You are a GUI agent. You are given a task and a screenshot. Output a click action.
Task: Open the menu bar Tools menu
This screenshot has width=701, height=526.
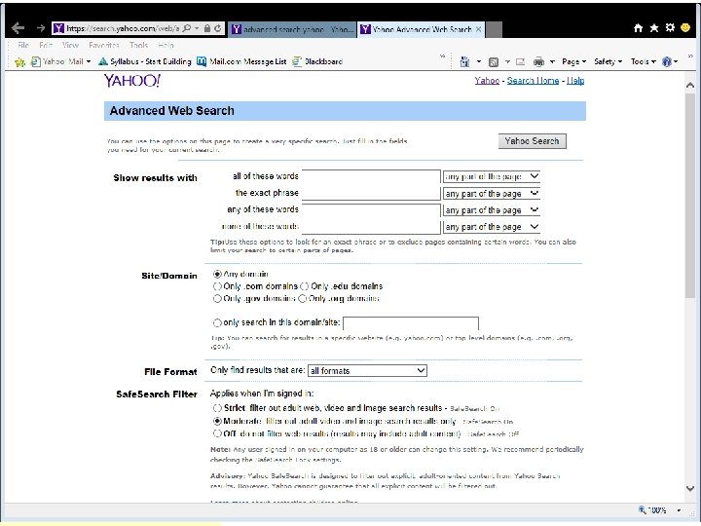[x=138, y=45]
